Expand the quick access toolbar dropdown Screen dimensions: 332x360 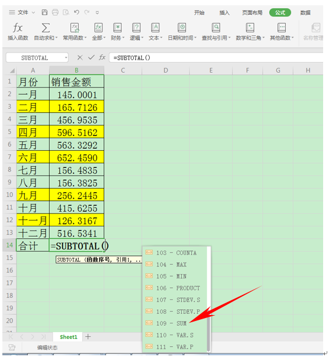tap(97, 12)
